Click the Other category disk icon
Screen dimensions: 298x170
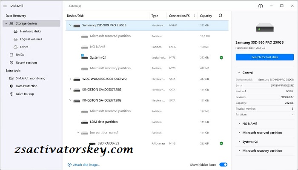click(x=15, y=47)
